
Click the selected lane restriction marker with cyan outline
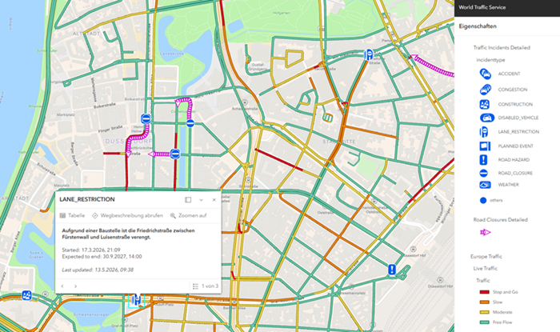click(136, 299)
